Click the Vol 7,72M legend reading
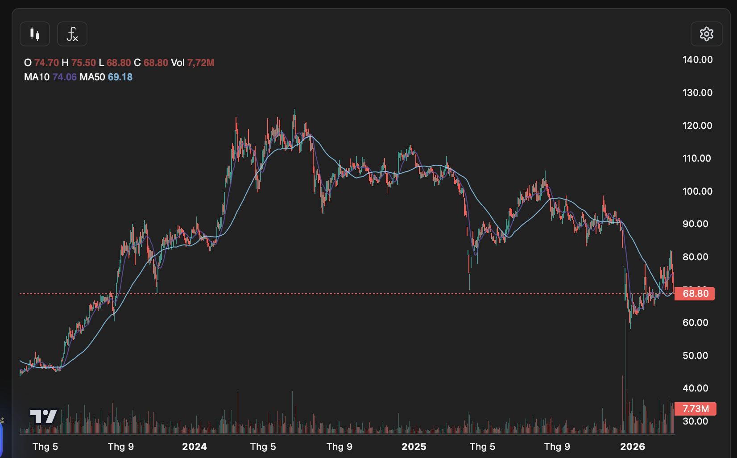 click(x=192, y=63)
